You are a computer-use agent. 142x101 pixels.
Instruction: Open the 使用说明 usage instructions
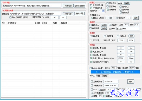(x=80, y=14)
